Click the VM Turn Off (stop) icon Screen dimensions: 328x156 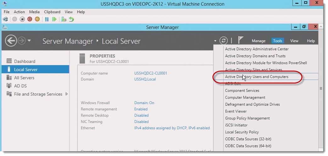point(22,19)
